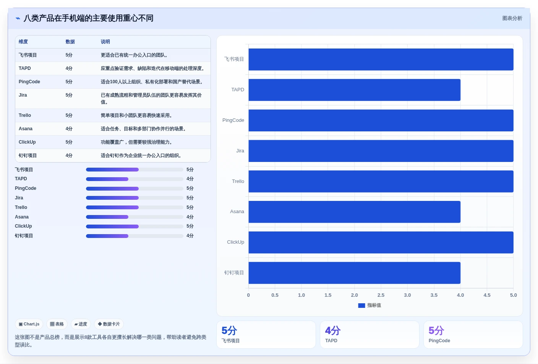Select the Trello table row name
The width and height of the screenshot is (538, 364).
[25, 115]
